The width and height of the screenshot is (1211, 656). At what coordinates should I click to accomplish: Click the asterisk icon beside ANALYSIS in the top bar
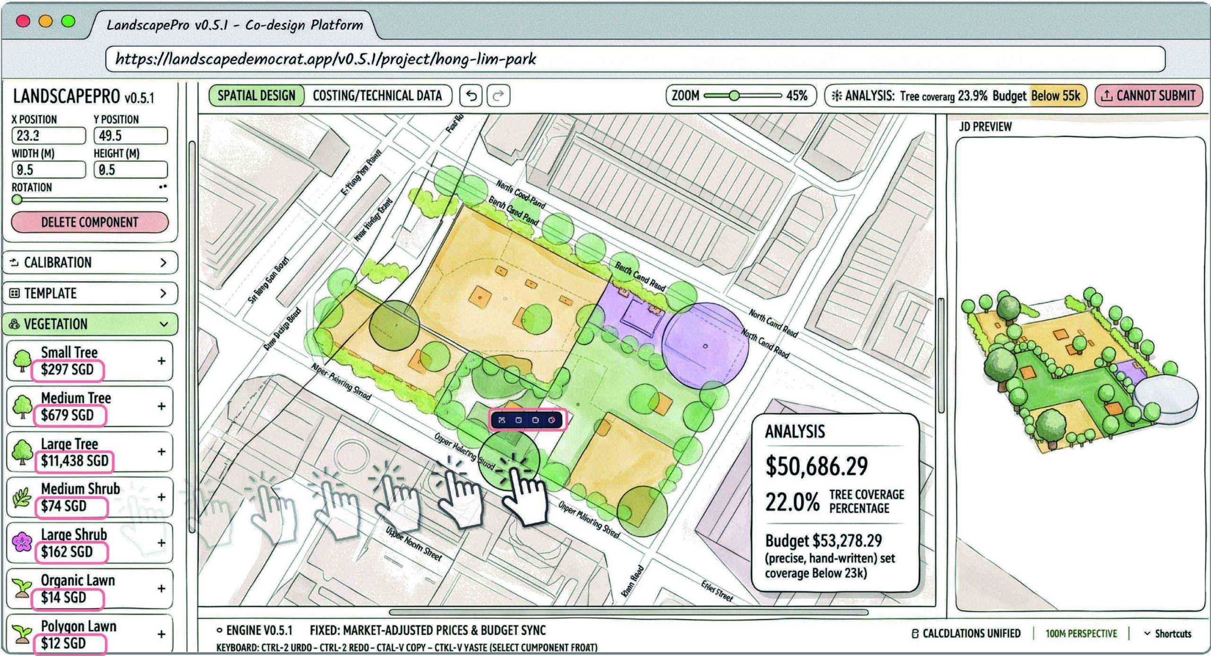click(x=836, y=96)
